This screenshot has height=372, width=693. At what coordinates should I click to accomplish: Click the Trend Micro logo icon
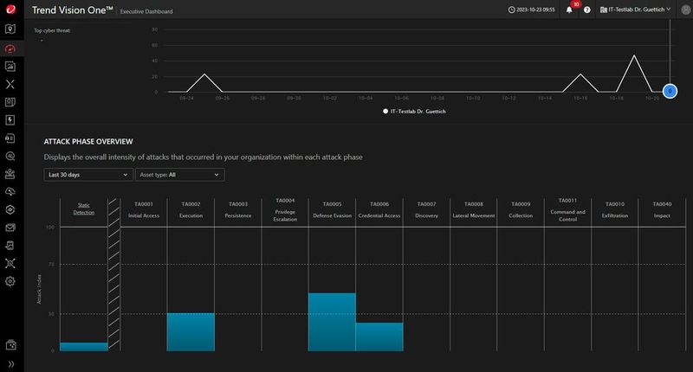11,10
